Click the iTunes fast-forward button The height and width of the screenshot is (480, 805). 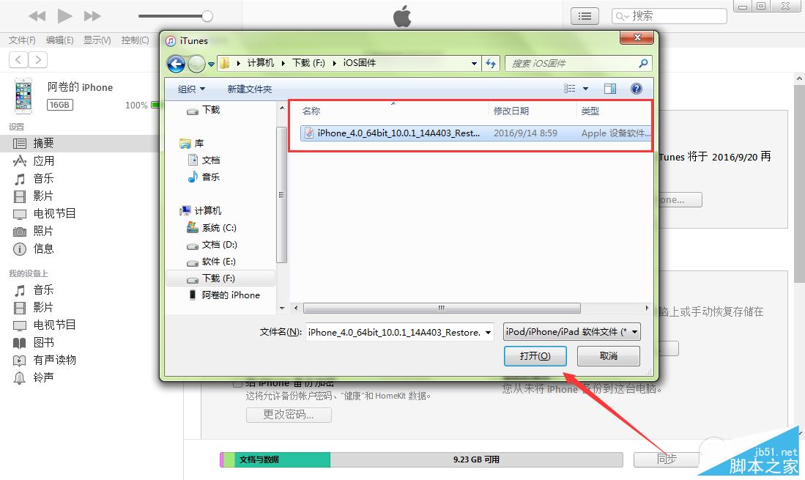92,16
